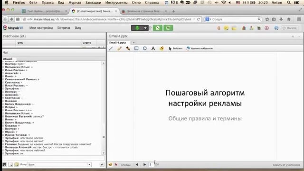304x171 pixels.
Task: Open a new Firefox tab
Action: pos(173,11)
